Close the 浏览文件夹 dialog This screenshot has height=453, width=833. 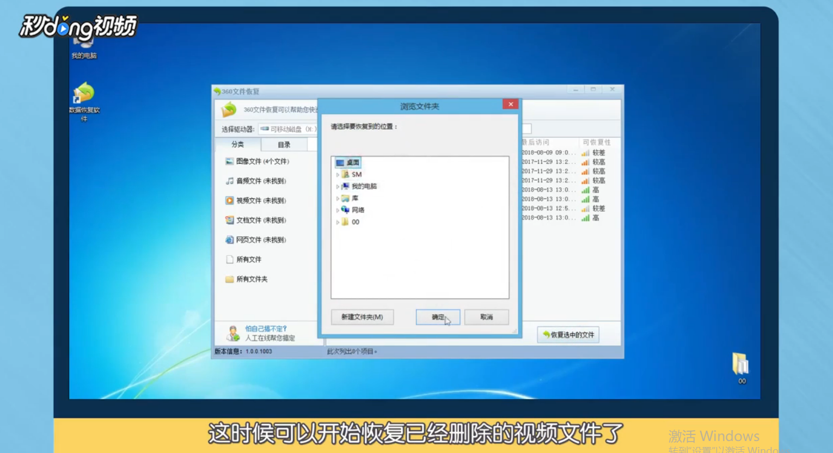coord(510,104)
